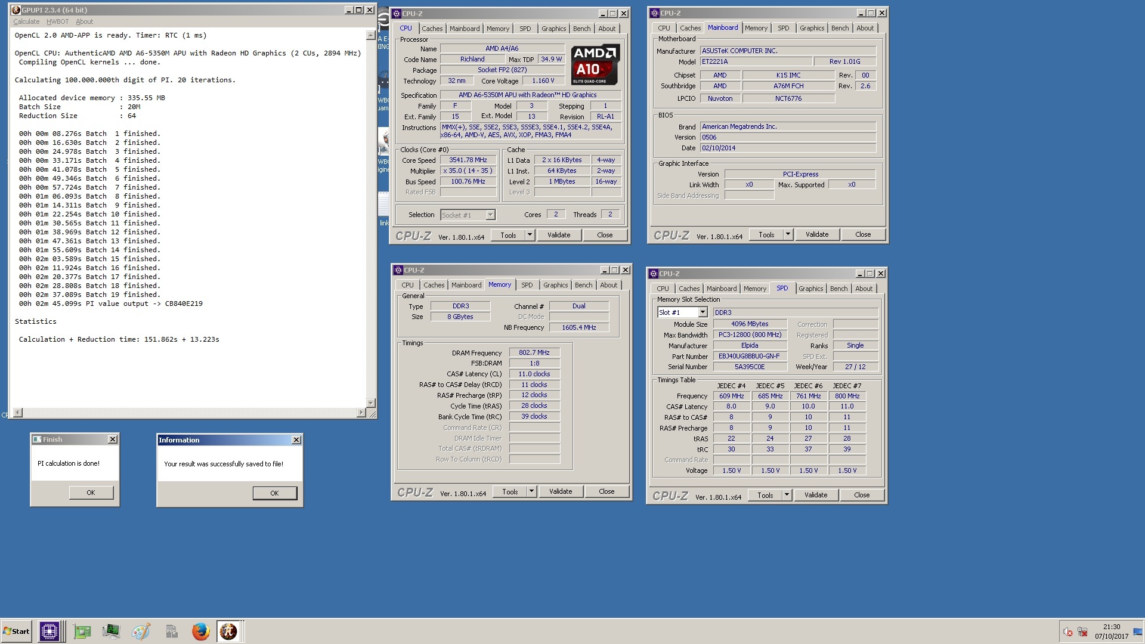Image resolution: width=1145 pixels, height=644 pixels.
Task: Click Validate in Memory window
Action: click(x=561, y=491)
